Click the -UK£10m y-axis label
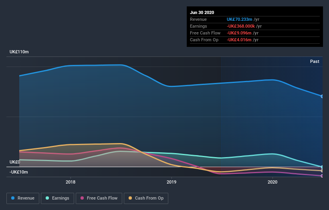The width and height of the screenshot is (329, 210). point(19,172)
